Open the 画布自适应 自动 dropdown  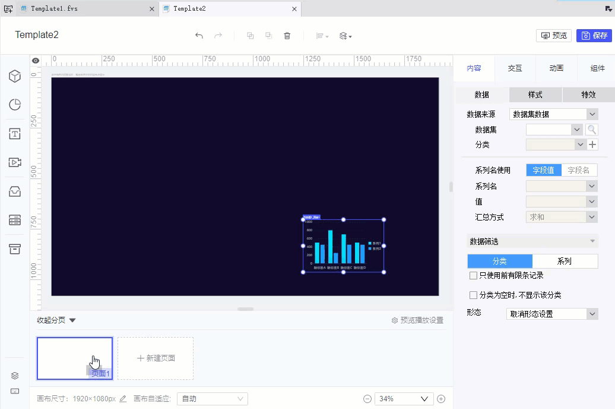[212, 399]
